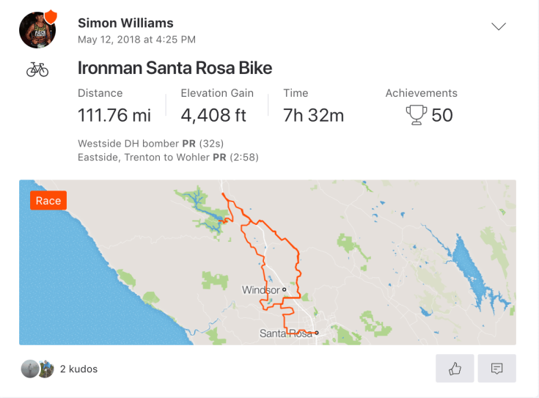
Task: Click the activity date May 12, 2018
Action: tap(136, 40)
